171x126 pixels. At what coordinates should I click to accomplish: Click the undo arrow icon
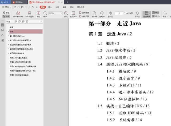(x=26, y=7)
